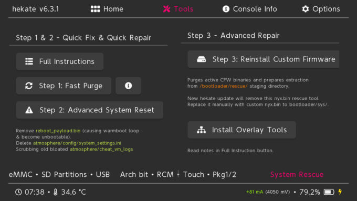The height and width of the screenshot is (201, 357).
Task: Click the thermometer icon in status bar
Action: [56, 192]
